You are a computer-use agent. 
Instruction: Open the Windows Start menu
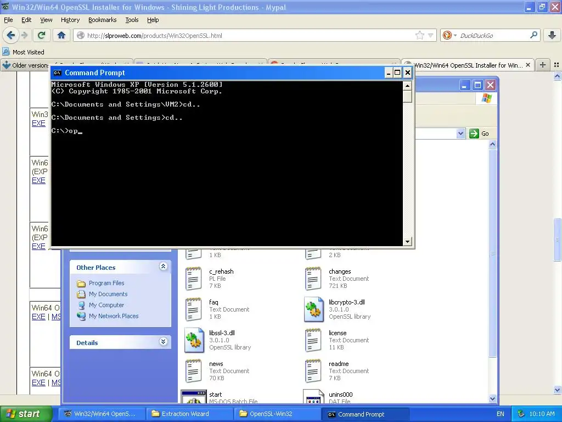[x=26, y=414]
